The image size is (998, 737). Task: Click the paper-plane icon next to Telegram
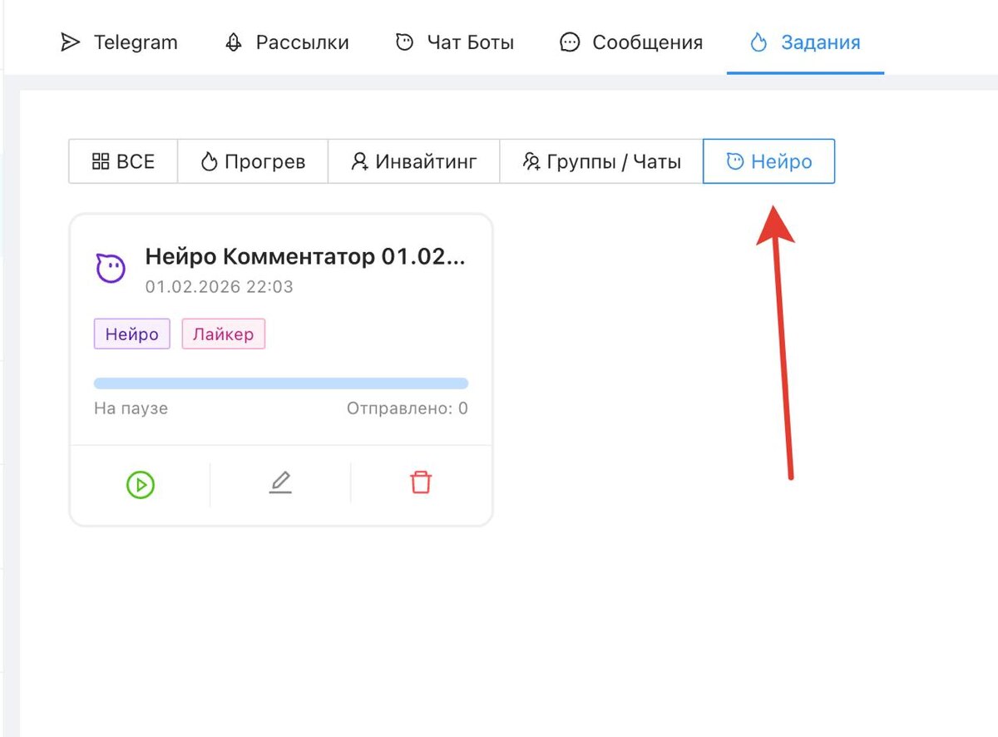71,42
